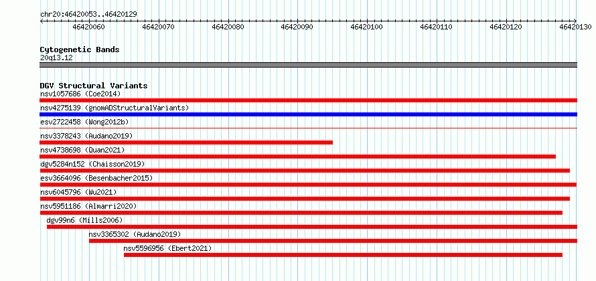Select the nsv4738698 Quan2021 red bar
Screen dimensions: 596x281
pyautogui.click(x=297, y=157)
